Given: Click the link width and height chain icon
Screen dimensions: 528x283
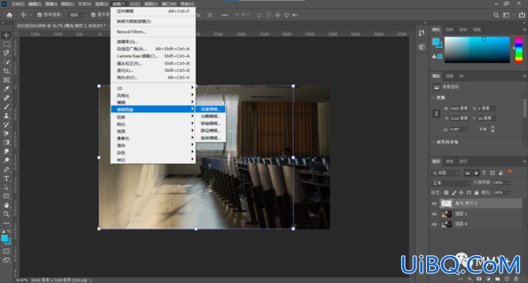Looking at the screenshot, I should 437,113.
